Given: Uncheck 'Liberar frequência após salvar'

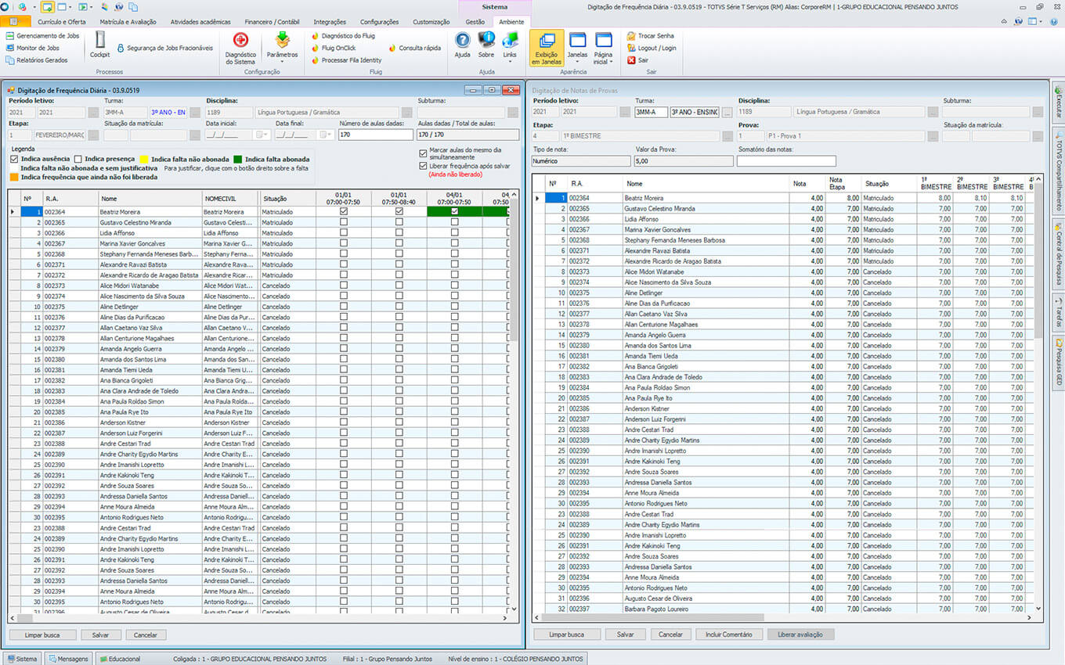Looking at the screenshot, I should click(424, 166).
